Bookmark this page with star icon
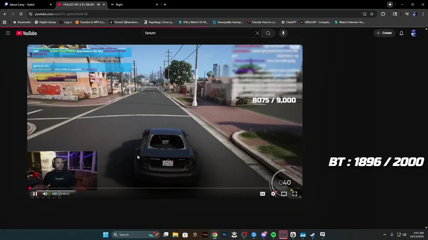This screenshot has height=240, width=428. pyautogui.click(x=372, y=14)
